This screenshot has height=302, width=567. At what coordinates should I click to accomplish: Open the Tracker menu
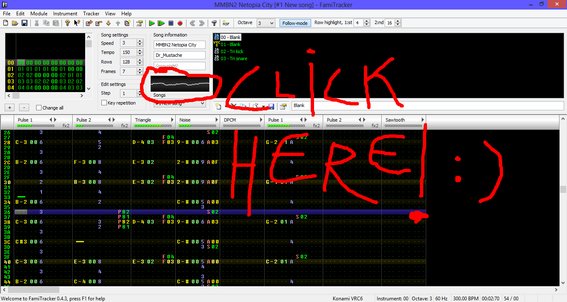(x=91, y=14)
